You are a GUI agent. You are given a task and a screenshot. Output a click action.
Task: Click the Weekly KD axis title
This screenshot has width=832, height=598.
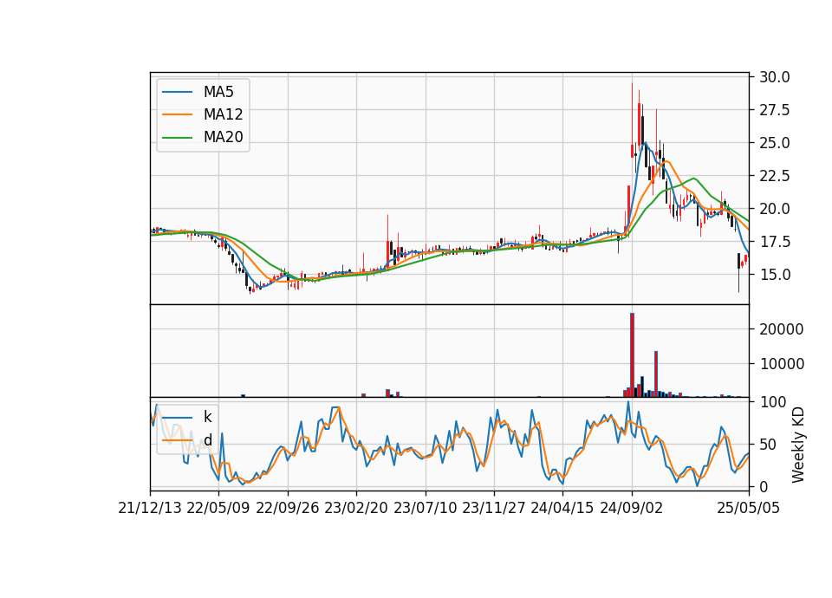(x=798, y=445)
